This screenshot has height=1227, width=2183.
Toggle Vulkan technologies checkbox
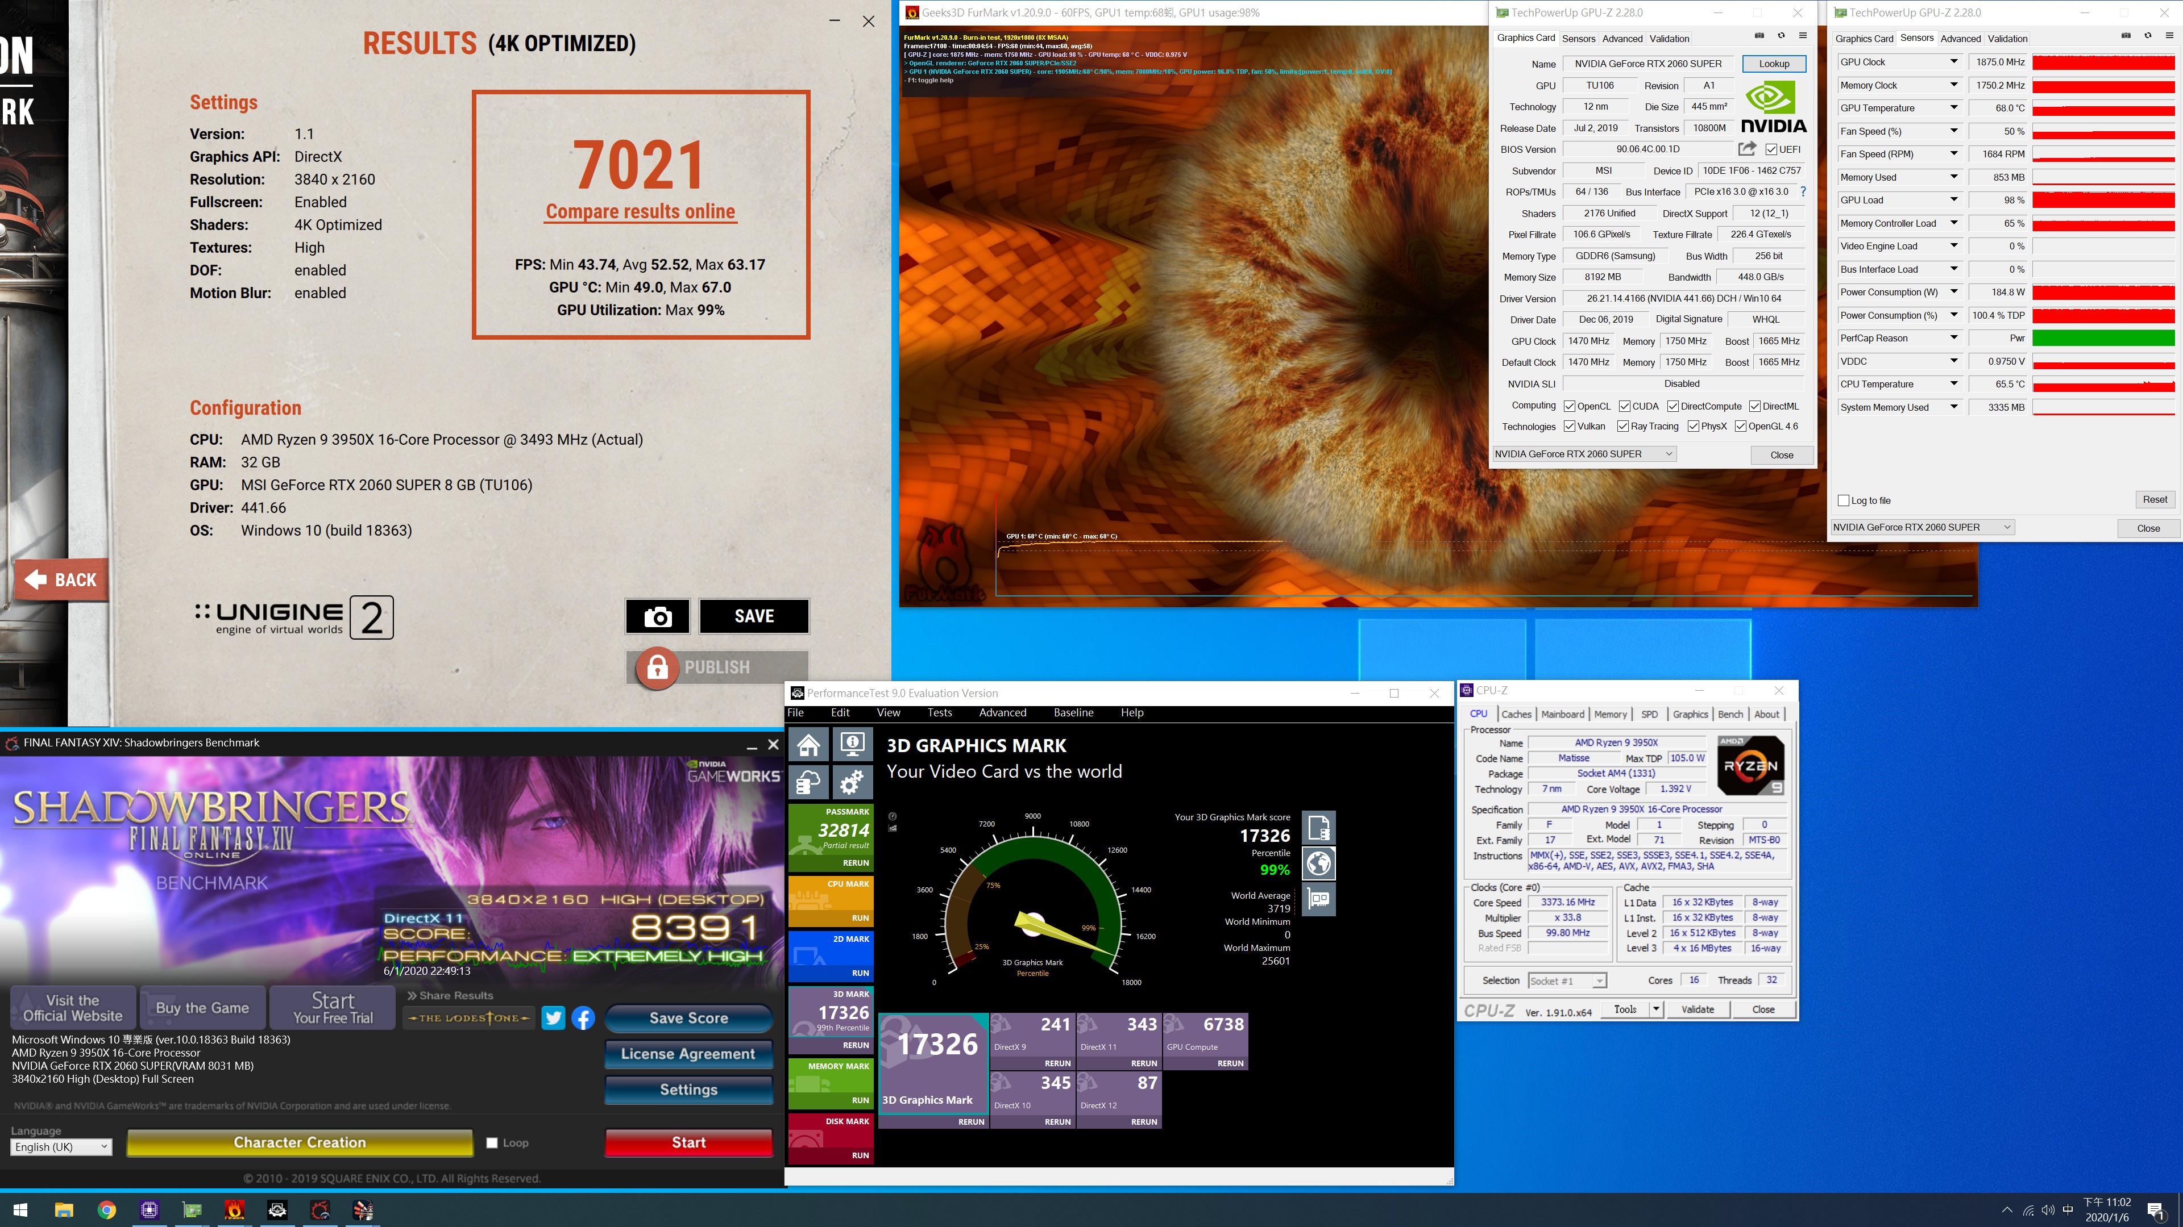click(x=1570, y=427)
